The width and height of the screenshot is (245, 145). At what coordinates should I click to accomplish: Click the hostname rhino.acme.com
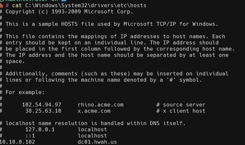[100, 105]
